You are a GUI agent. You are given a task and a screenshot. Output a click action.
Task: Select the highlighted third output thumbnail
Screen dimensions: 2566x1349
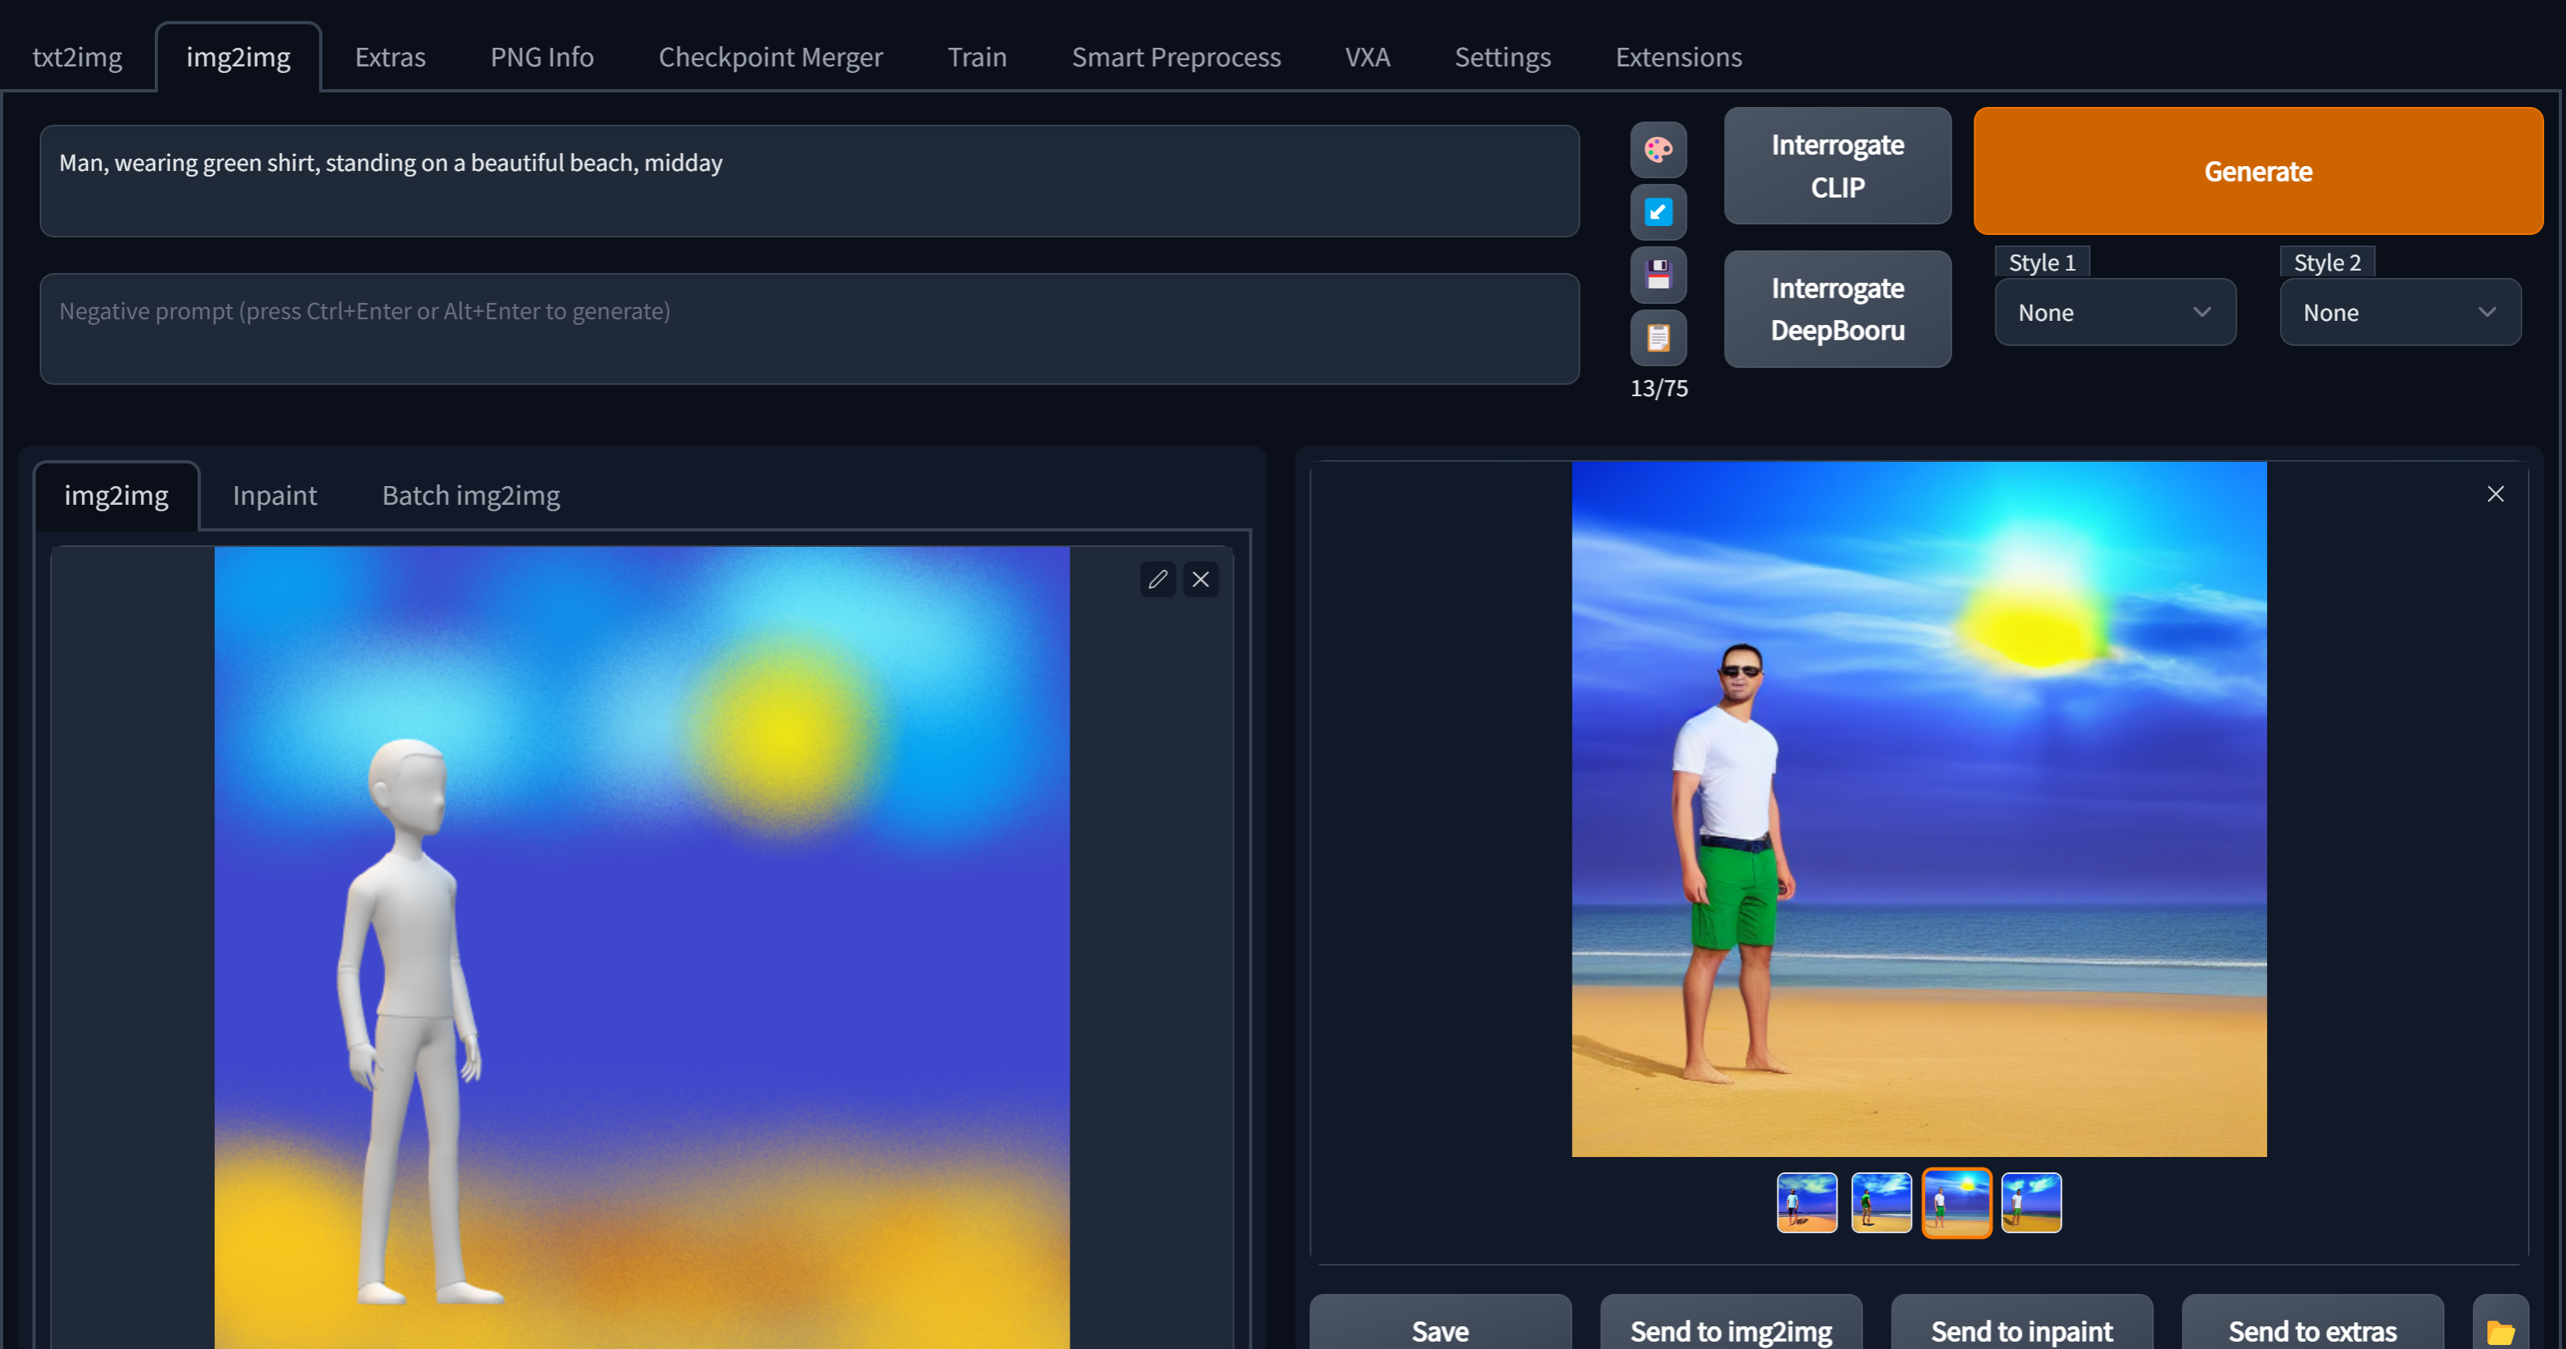click(x=1957, y=1202)
